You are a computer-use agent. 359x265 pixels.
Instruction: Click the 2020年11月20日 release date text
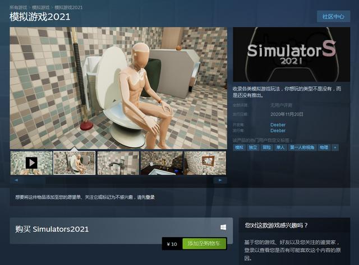(x=287, y=114)
